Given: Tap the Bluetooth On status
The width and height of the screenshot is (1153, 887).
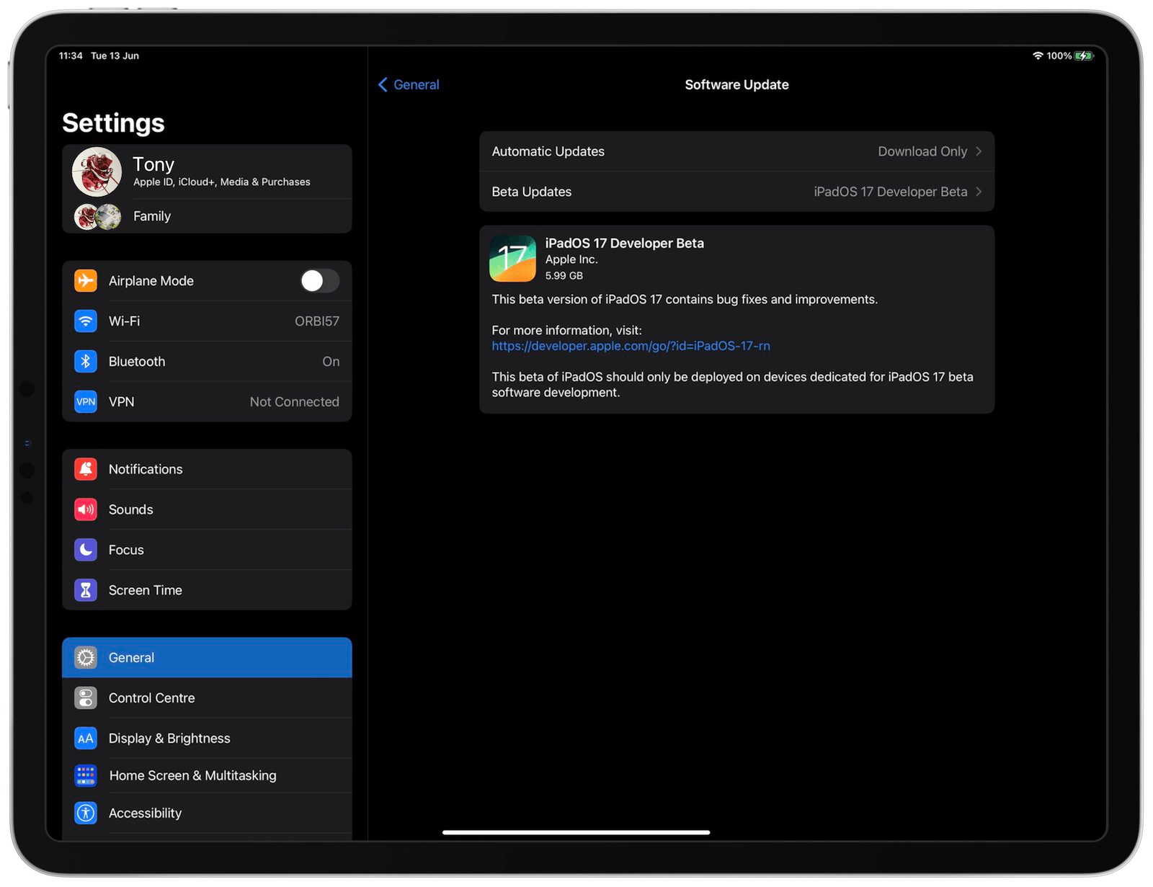Looking at the screenshot, I should [x=331, y=362].
